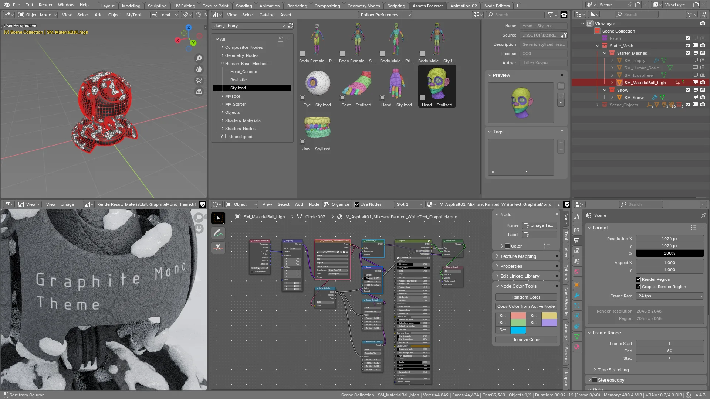This screenshot has width=710, height=399.
Task: Uncheck the Render Region checkbox
Action: point(638,279)
